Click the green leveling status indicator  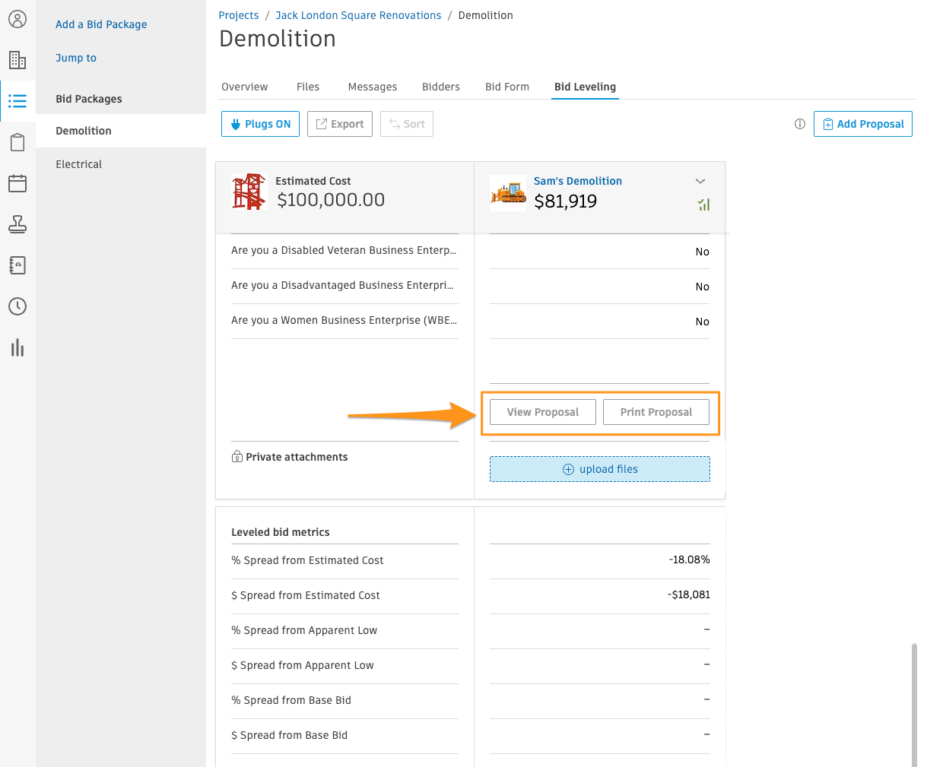pyautogui.click(x=703, y=204)
